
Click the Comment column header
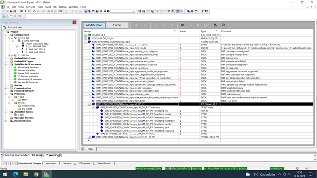point(226,31)
